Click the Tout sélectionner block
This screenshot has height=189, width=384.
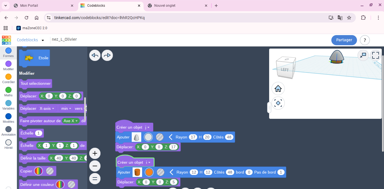(35, 83)
